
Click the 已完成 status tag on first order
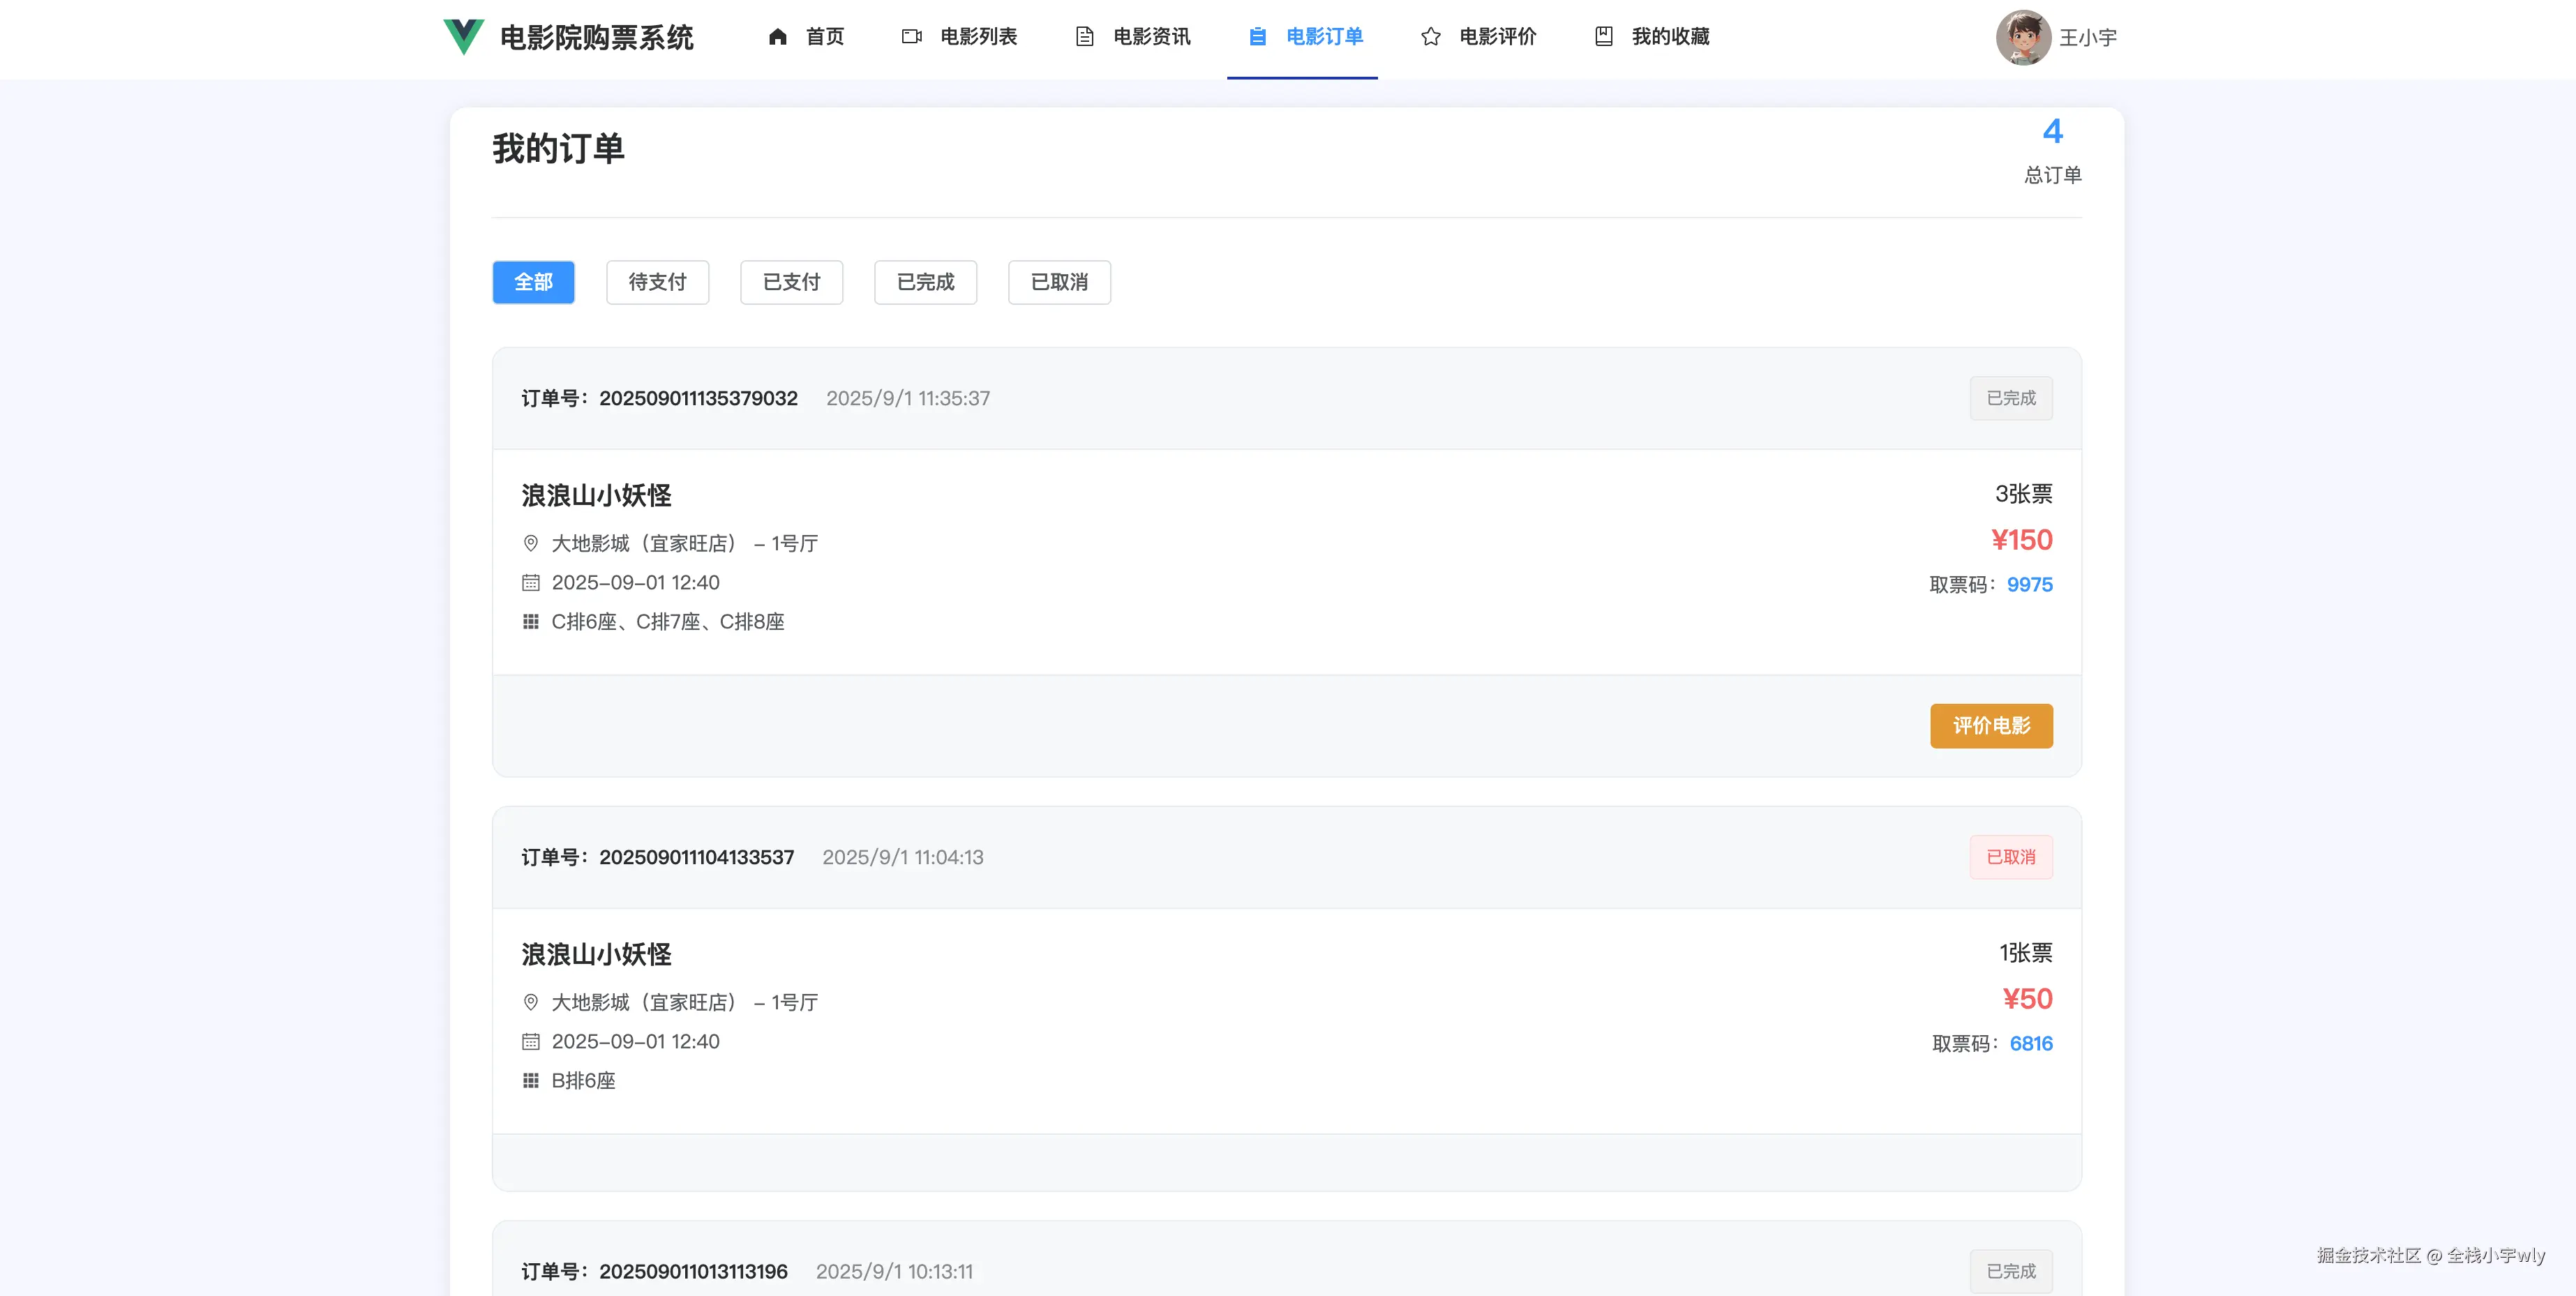click(x=2011, y=397)
